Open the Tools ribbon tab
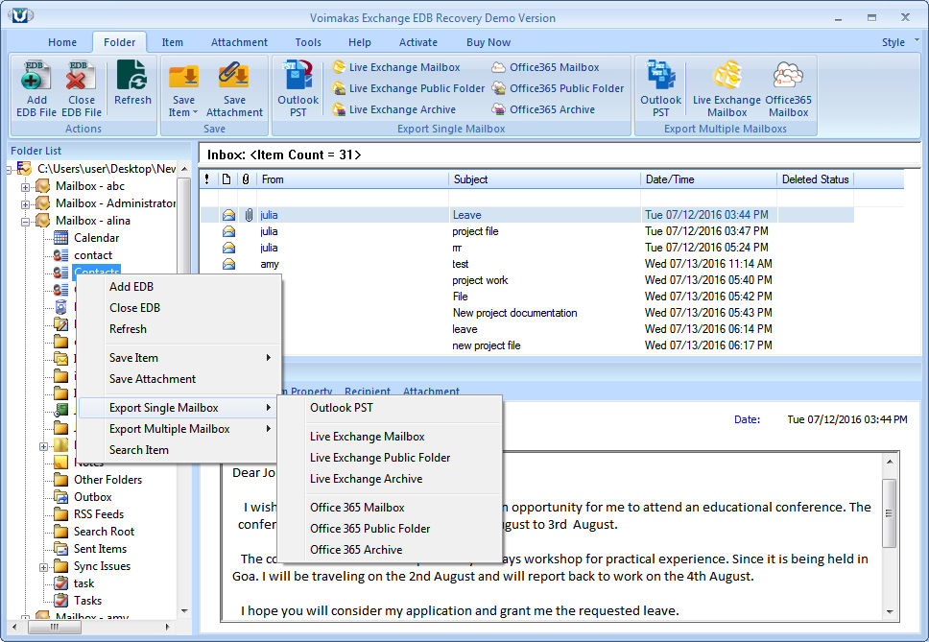 [308, 42]
